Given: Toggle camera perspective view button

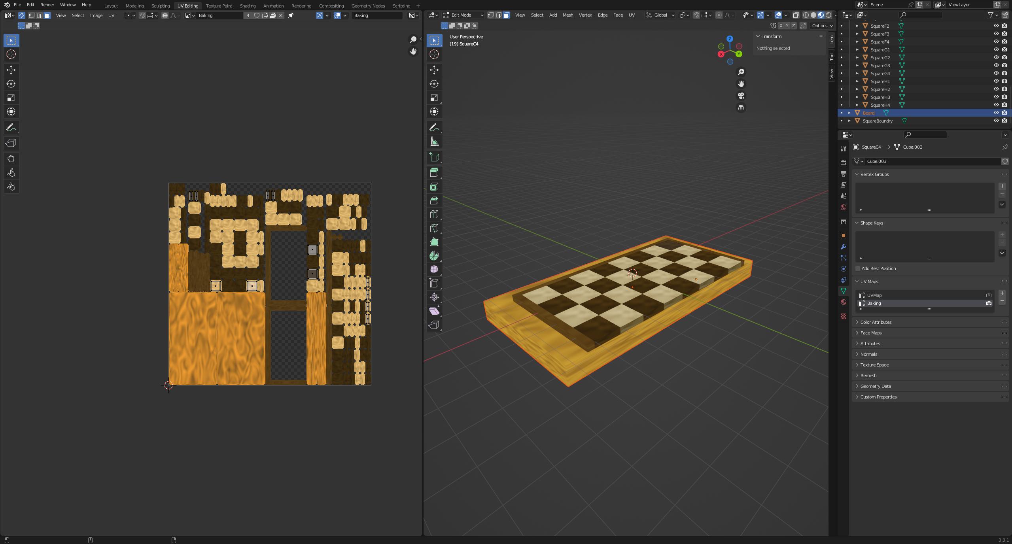Looking at the screenshot, I should [741, 96].
